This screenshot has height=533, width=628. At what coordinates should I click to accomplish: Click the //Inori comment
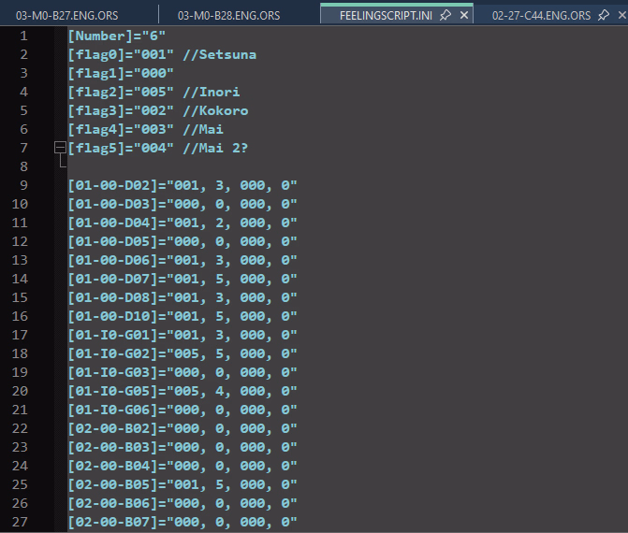[212, 92]
